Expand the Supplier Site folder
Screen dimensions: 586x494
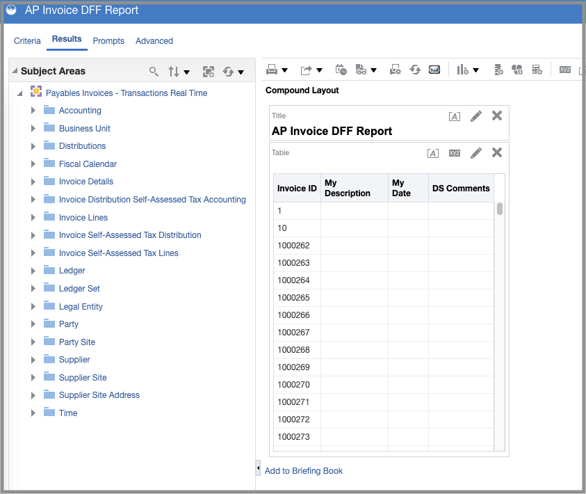coord(33,377)
